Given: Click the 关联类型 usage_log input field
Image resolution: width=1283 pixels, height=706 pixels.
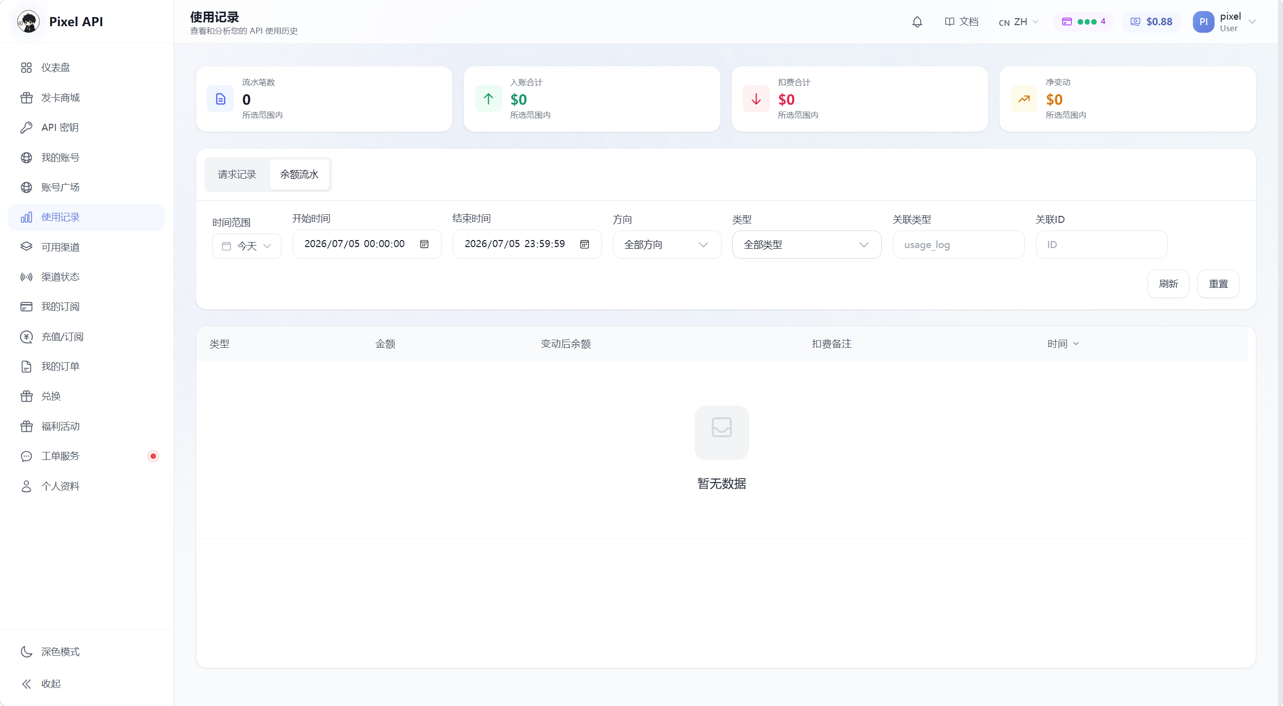Looking at the screenshot, I should coord(958,245).
